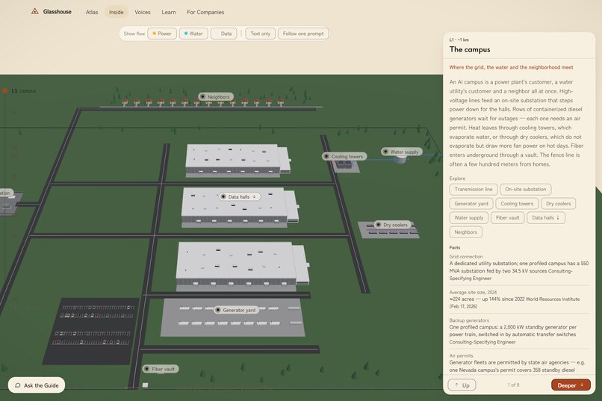The width and height of the screenshot is (602, 401).
Task: Explore the Dry coolers chip in panel
Action: tap(558, 203)
